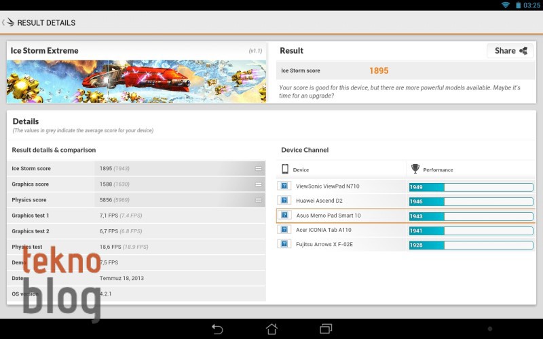The width and height of the screenshot is (543, 339).
Task: Open the Ice Storm Extreme banner image
Action: pyautogui.click(x=136, y=81)
